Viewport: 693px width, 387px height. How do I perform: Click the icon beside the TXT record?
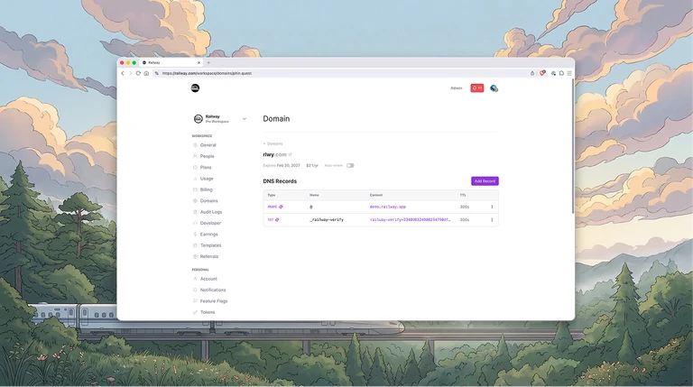(x=277, y=219)
